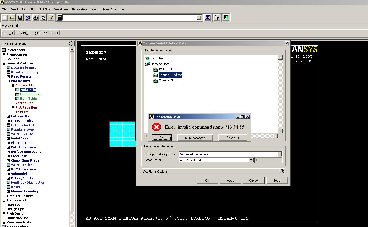The image size is (368, 227).
Task: Click the Main Menu scrollbar up arrow
Action: [x=72, y=50]
